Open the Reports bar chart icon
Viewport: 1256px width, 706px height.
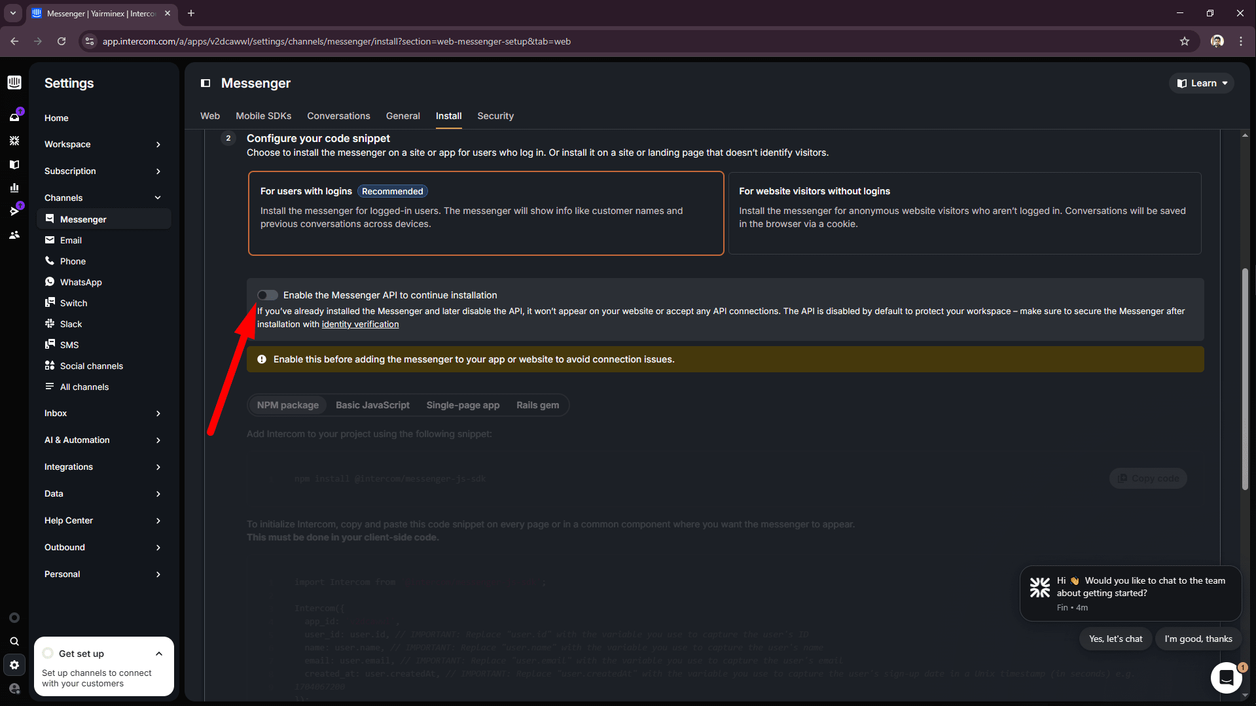pos(14,188)
